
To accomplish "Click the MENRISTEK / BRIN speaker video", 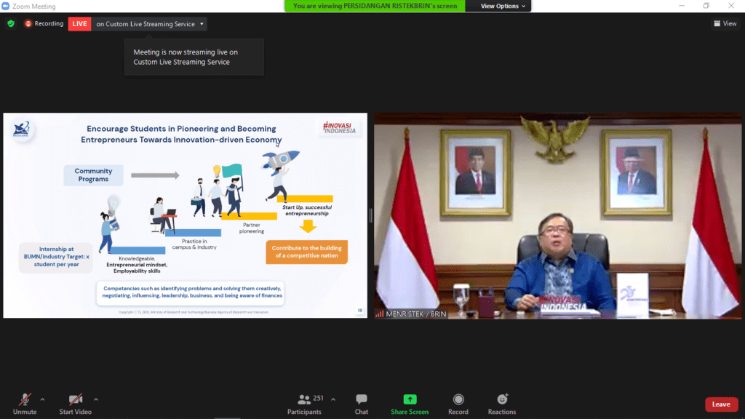I will [558, 215].
